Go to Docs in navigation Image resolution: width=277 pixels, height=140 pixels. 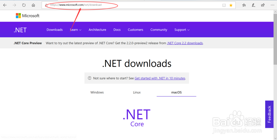(x=117, y=30)
